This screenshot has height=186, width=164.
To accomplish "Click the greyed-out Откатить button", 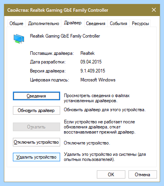I will click(x=36, y=127).
